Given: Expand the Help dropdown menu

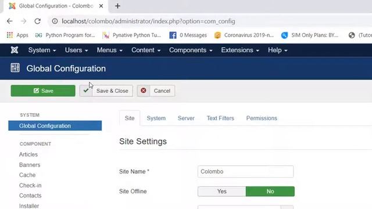Looking at the screenshot, I should click(x=278, y=50).
